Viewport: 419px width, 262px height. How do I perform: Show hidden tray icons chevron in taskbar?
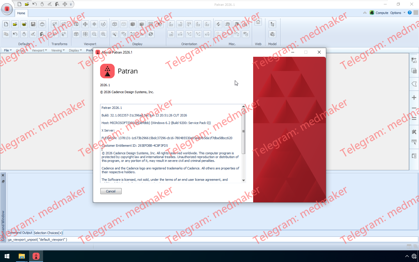[407, 256]
